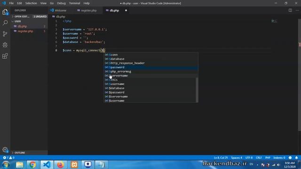This screenshot has height=169, width=301.
Task: Open db.php in the explorer tree
Action: click(x=22, y=26)
